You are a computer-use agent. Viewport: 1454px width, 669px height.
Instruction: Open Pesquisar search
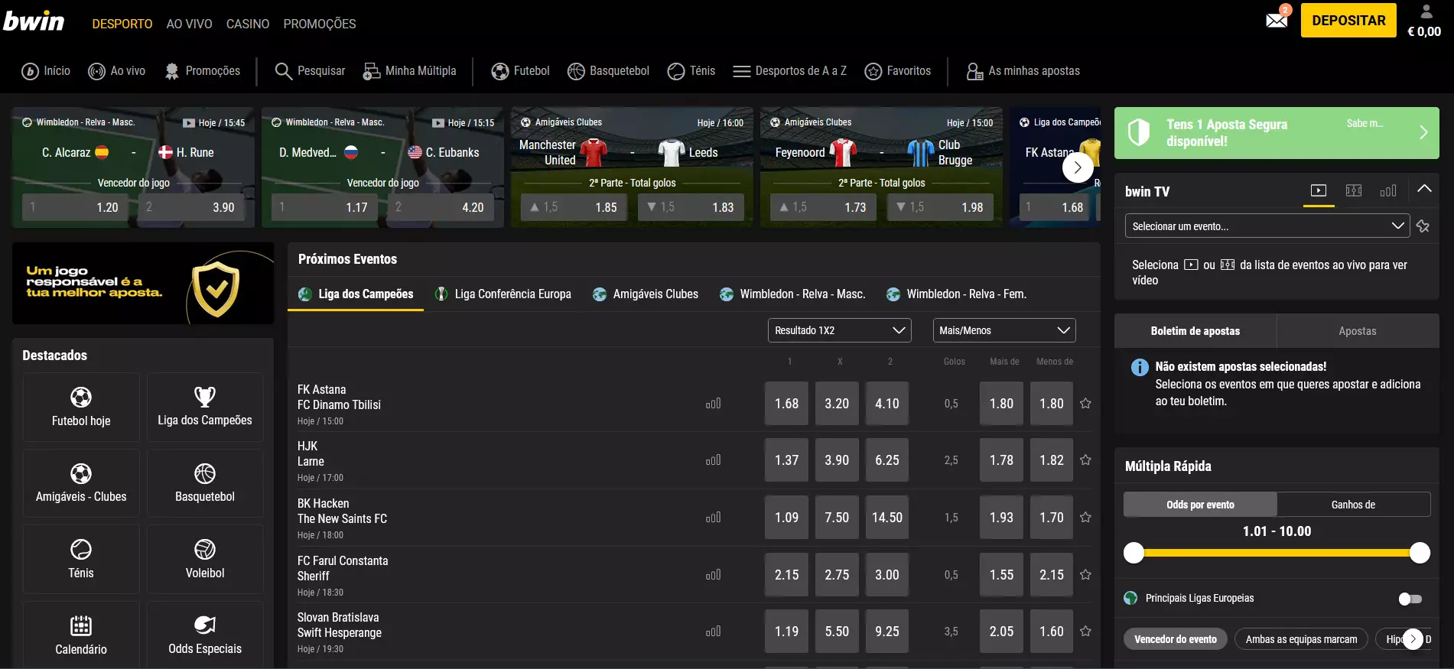[x=310, y=71]
